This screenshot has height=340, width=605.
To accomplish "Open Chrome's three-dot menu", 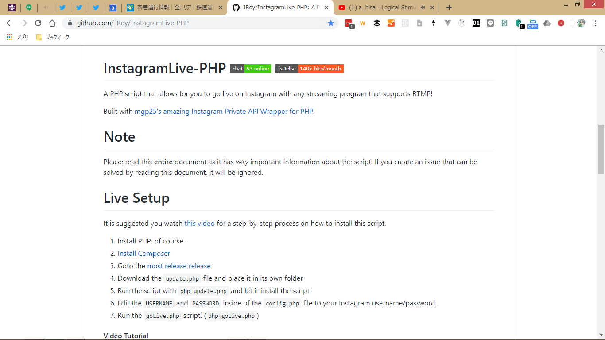I will coord(596,23).
